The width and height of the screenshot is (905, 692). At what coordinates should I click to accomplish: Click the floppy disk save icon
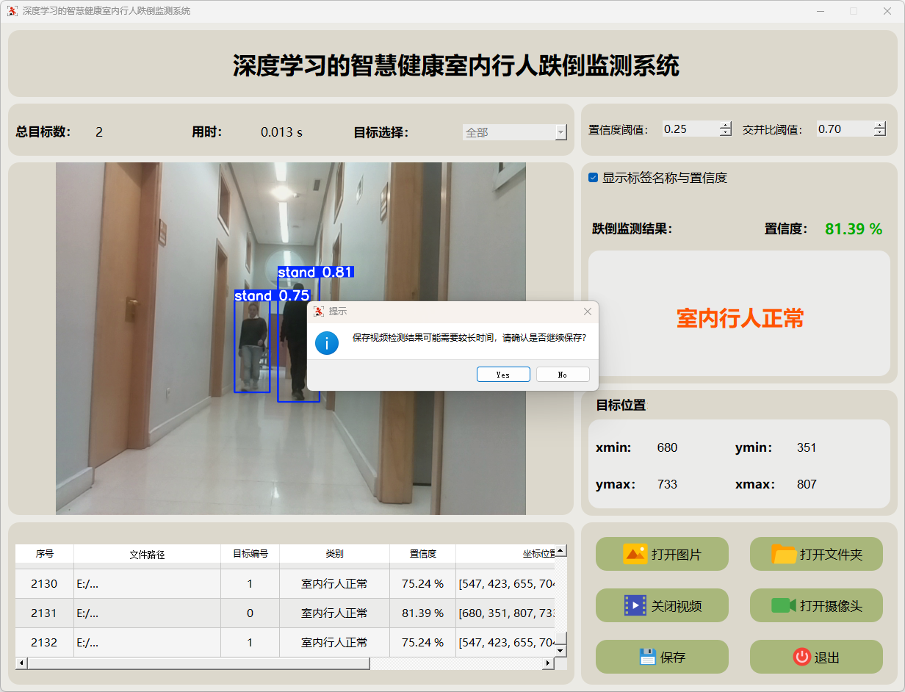647,657
